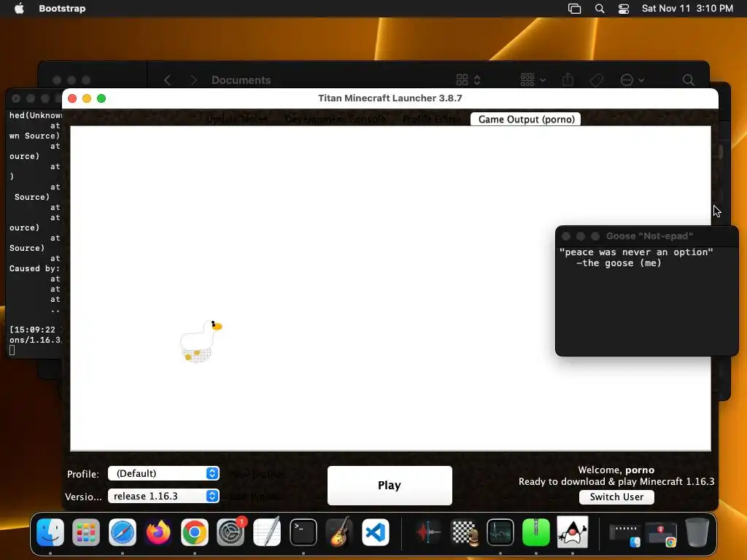This screenshot has height=560, width=747.
Task: Switch to the Development Console tab
Action: (x=336, y=119)
